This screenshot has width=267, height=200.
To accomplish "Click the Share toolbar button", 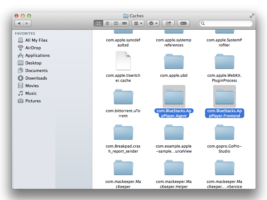I will [x=168, y=23].
